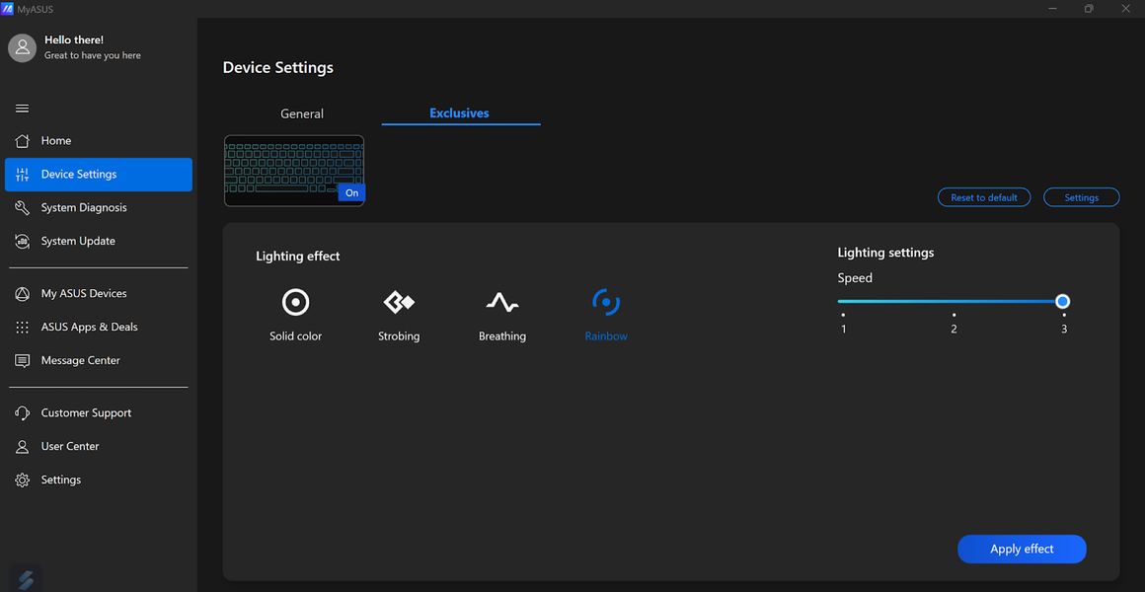Click the Breathing label
The image size is (1145, 592).
coord(502,336)
